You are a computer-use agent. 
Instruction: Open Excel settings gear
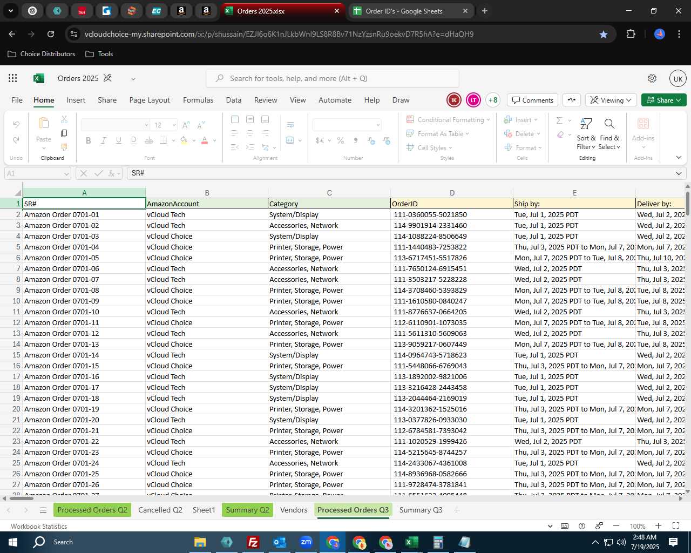pyautogui.click(x=652, y=78)
